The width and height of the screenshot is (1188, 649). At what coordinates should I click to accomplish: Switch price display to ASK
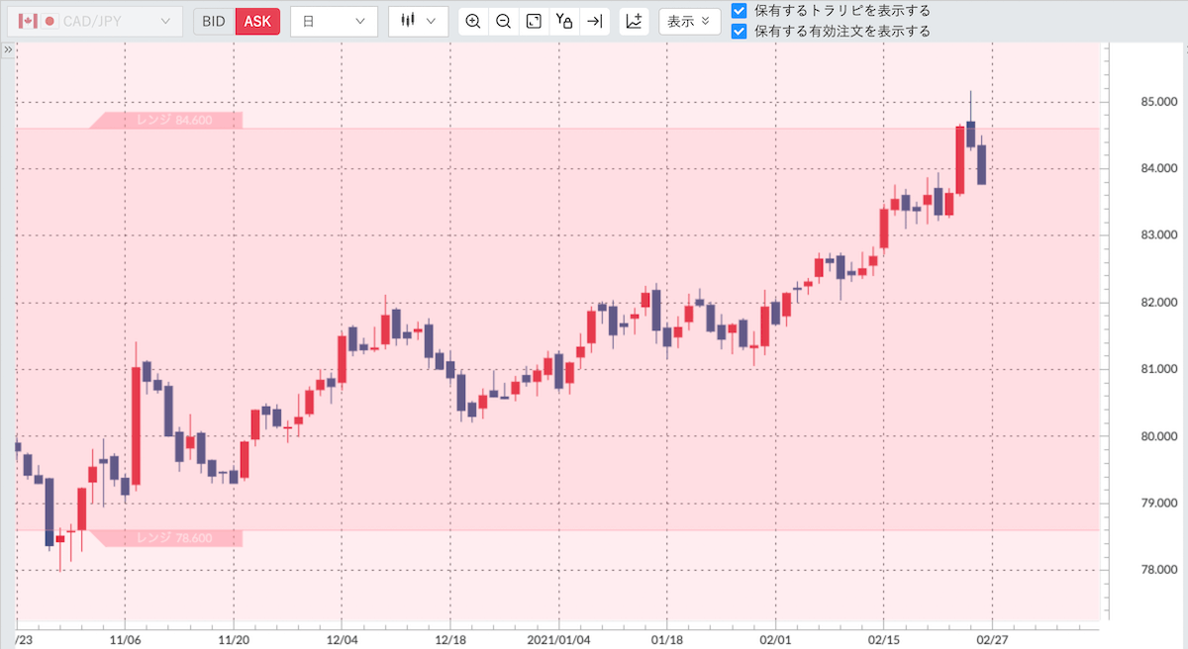tap(257, 21)
